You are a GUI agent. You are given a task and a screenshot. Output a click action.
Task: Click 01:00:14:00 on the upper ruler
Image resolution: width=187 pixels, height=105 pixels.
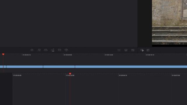point(109,55)
